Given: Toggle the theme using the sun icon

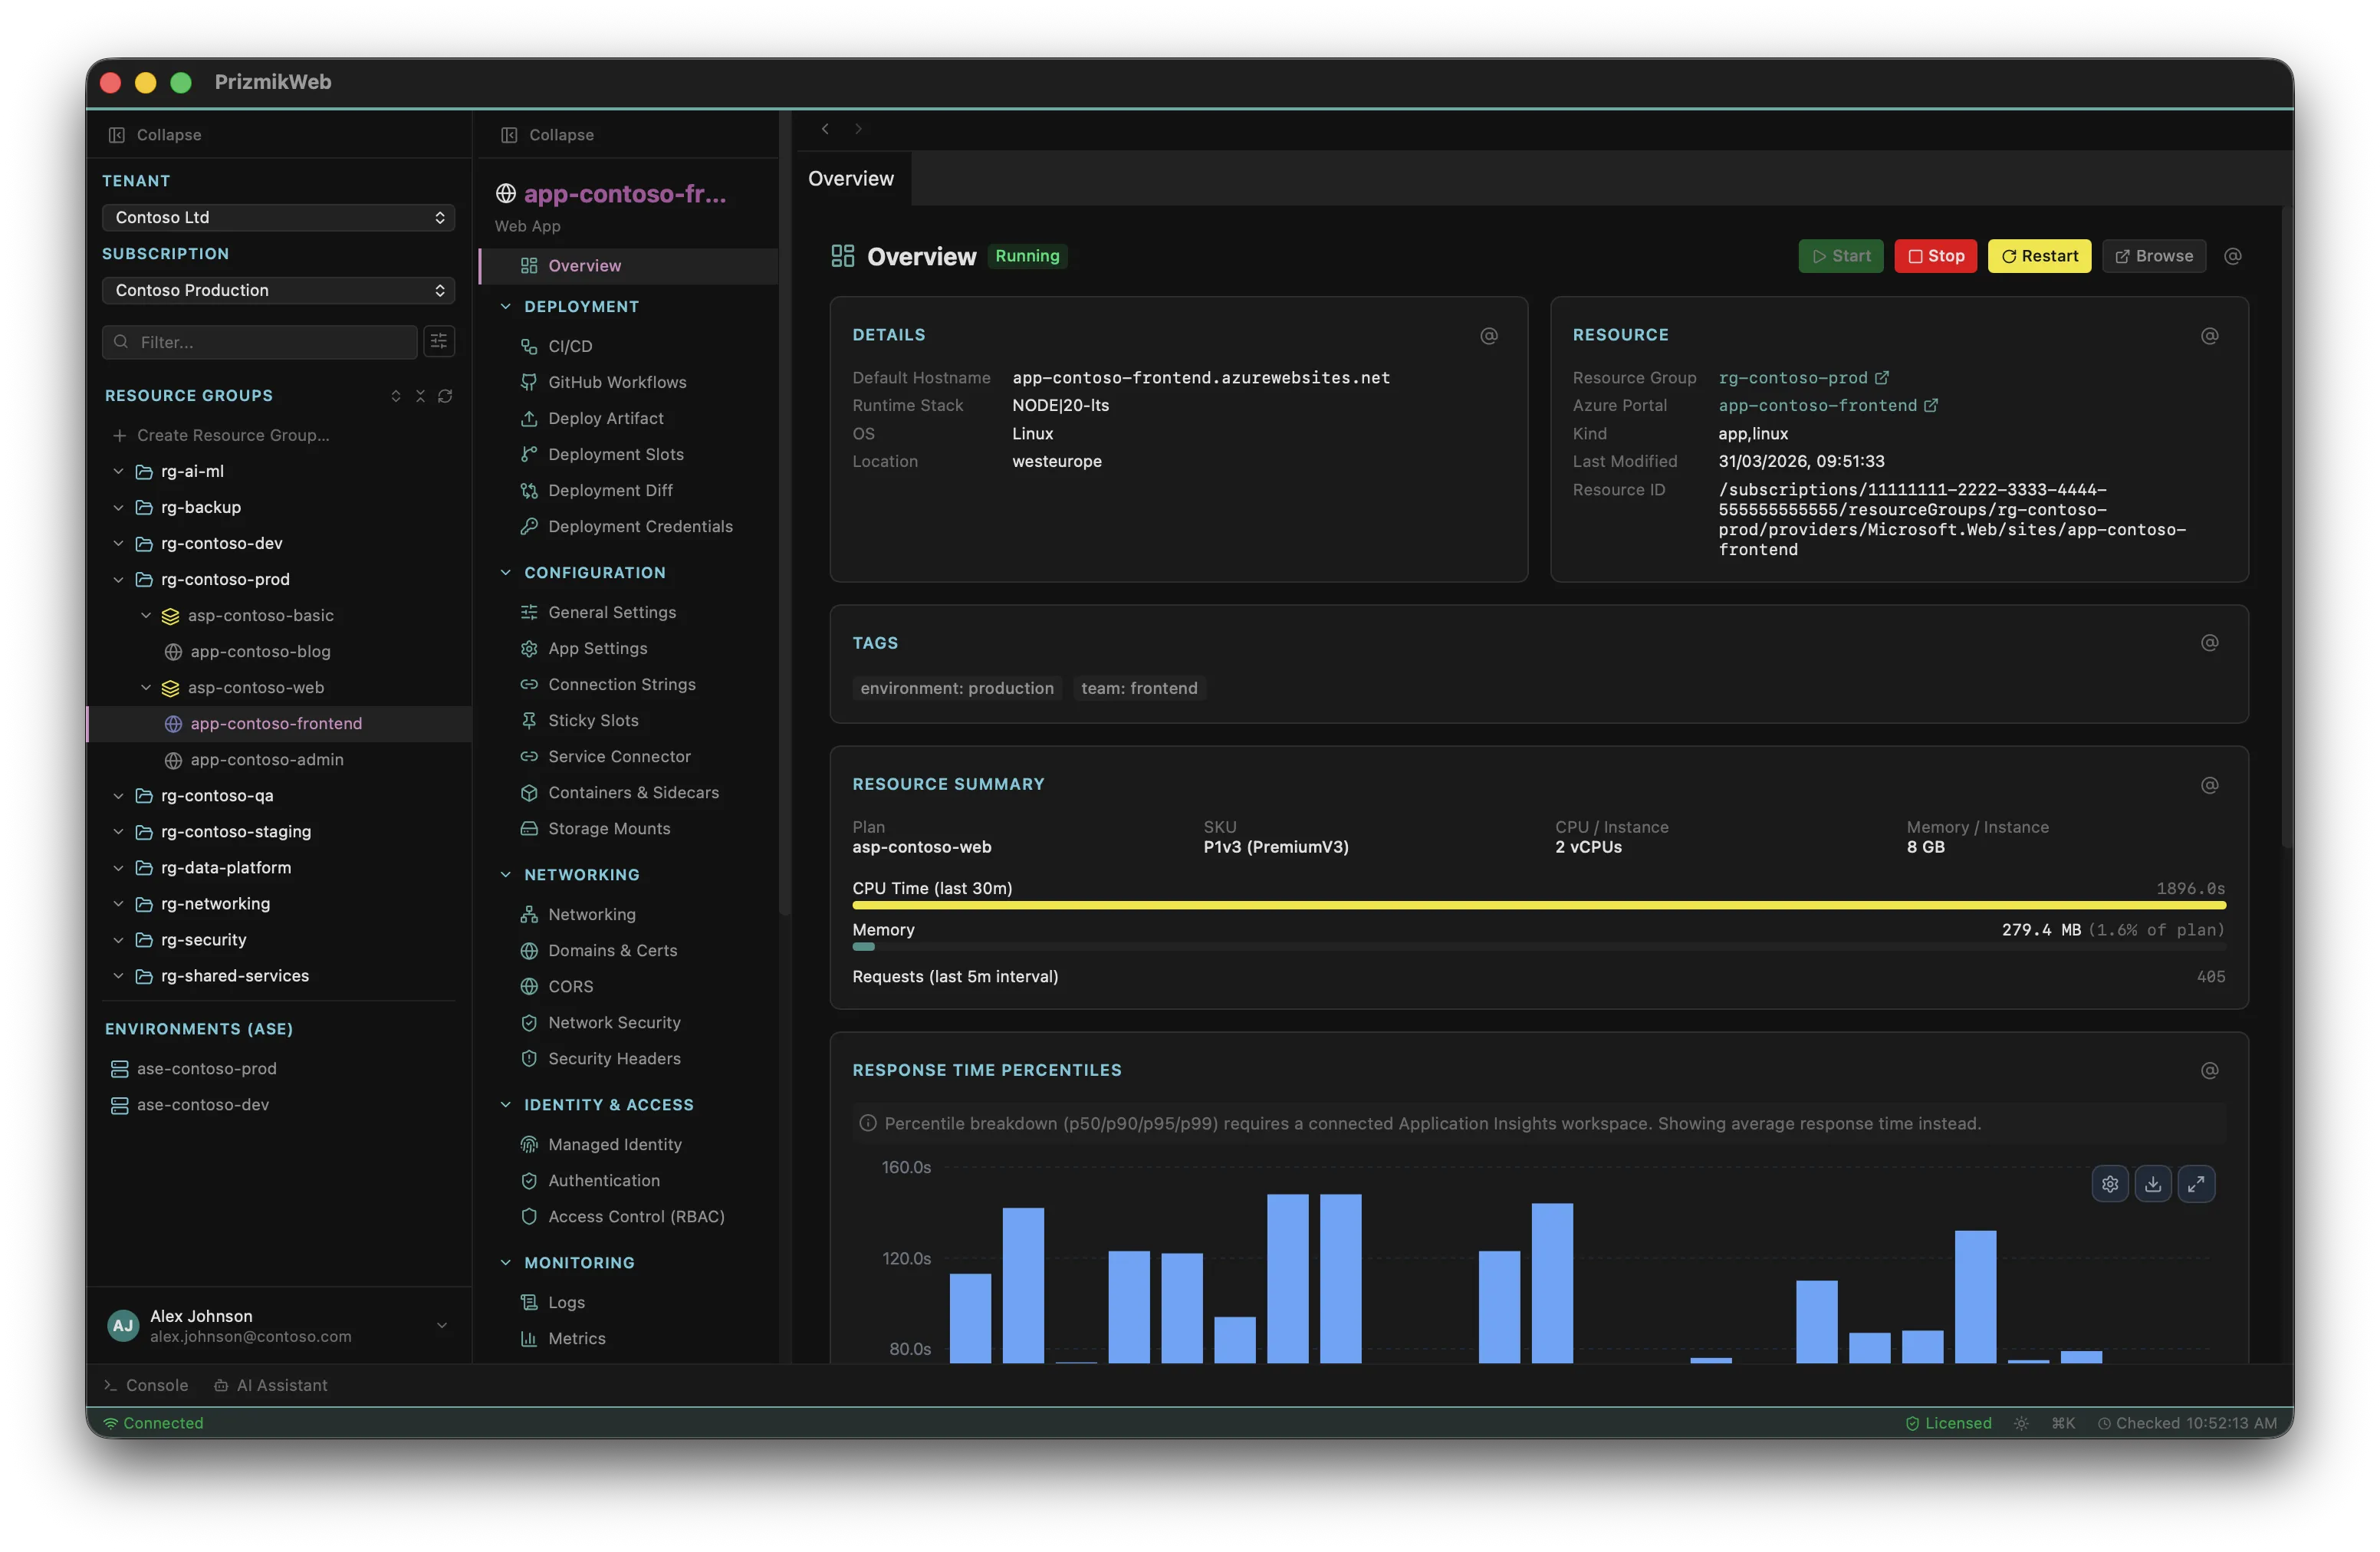Looking at the screenshot, I should (2021, 1423).
